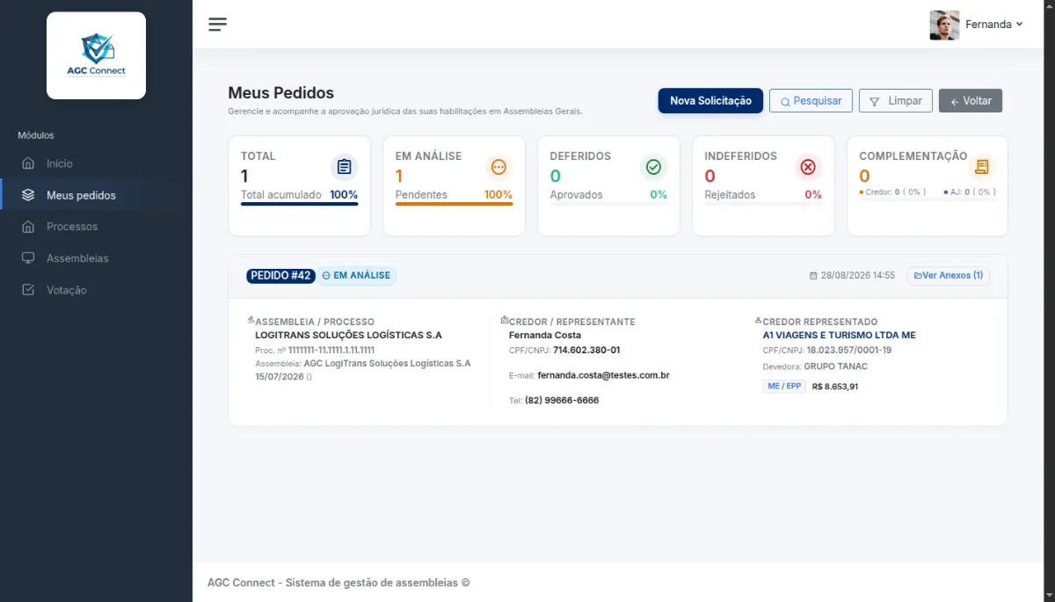Click amount R$ 8.653,91
Screen dimensions: 1055x602
click(x=835, y=387)
